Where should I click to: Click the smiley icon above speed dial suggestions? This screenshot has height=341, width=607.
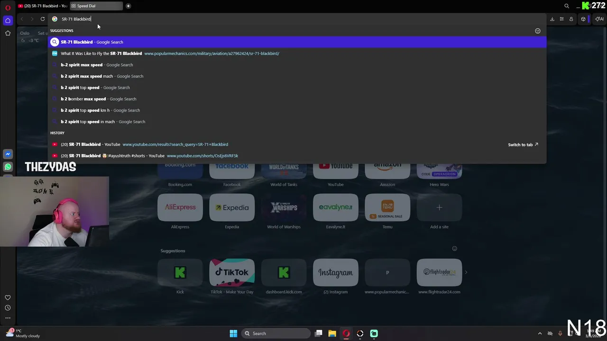click(454, 249)
